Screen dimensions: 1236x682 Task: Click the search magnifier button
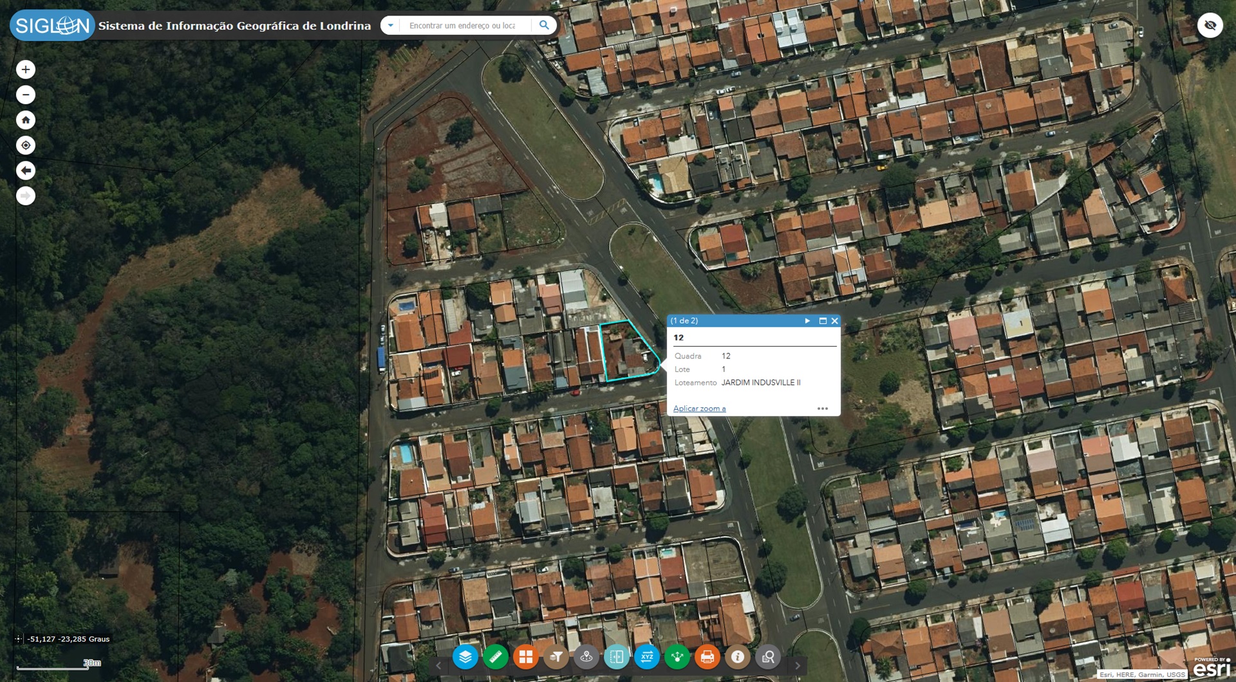pos(544,25)
